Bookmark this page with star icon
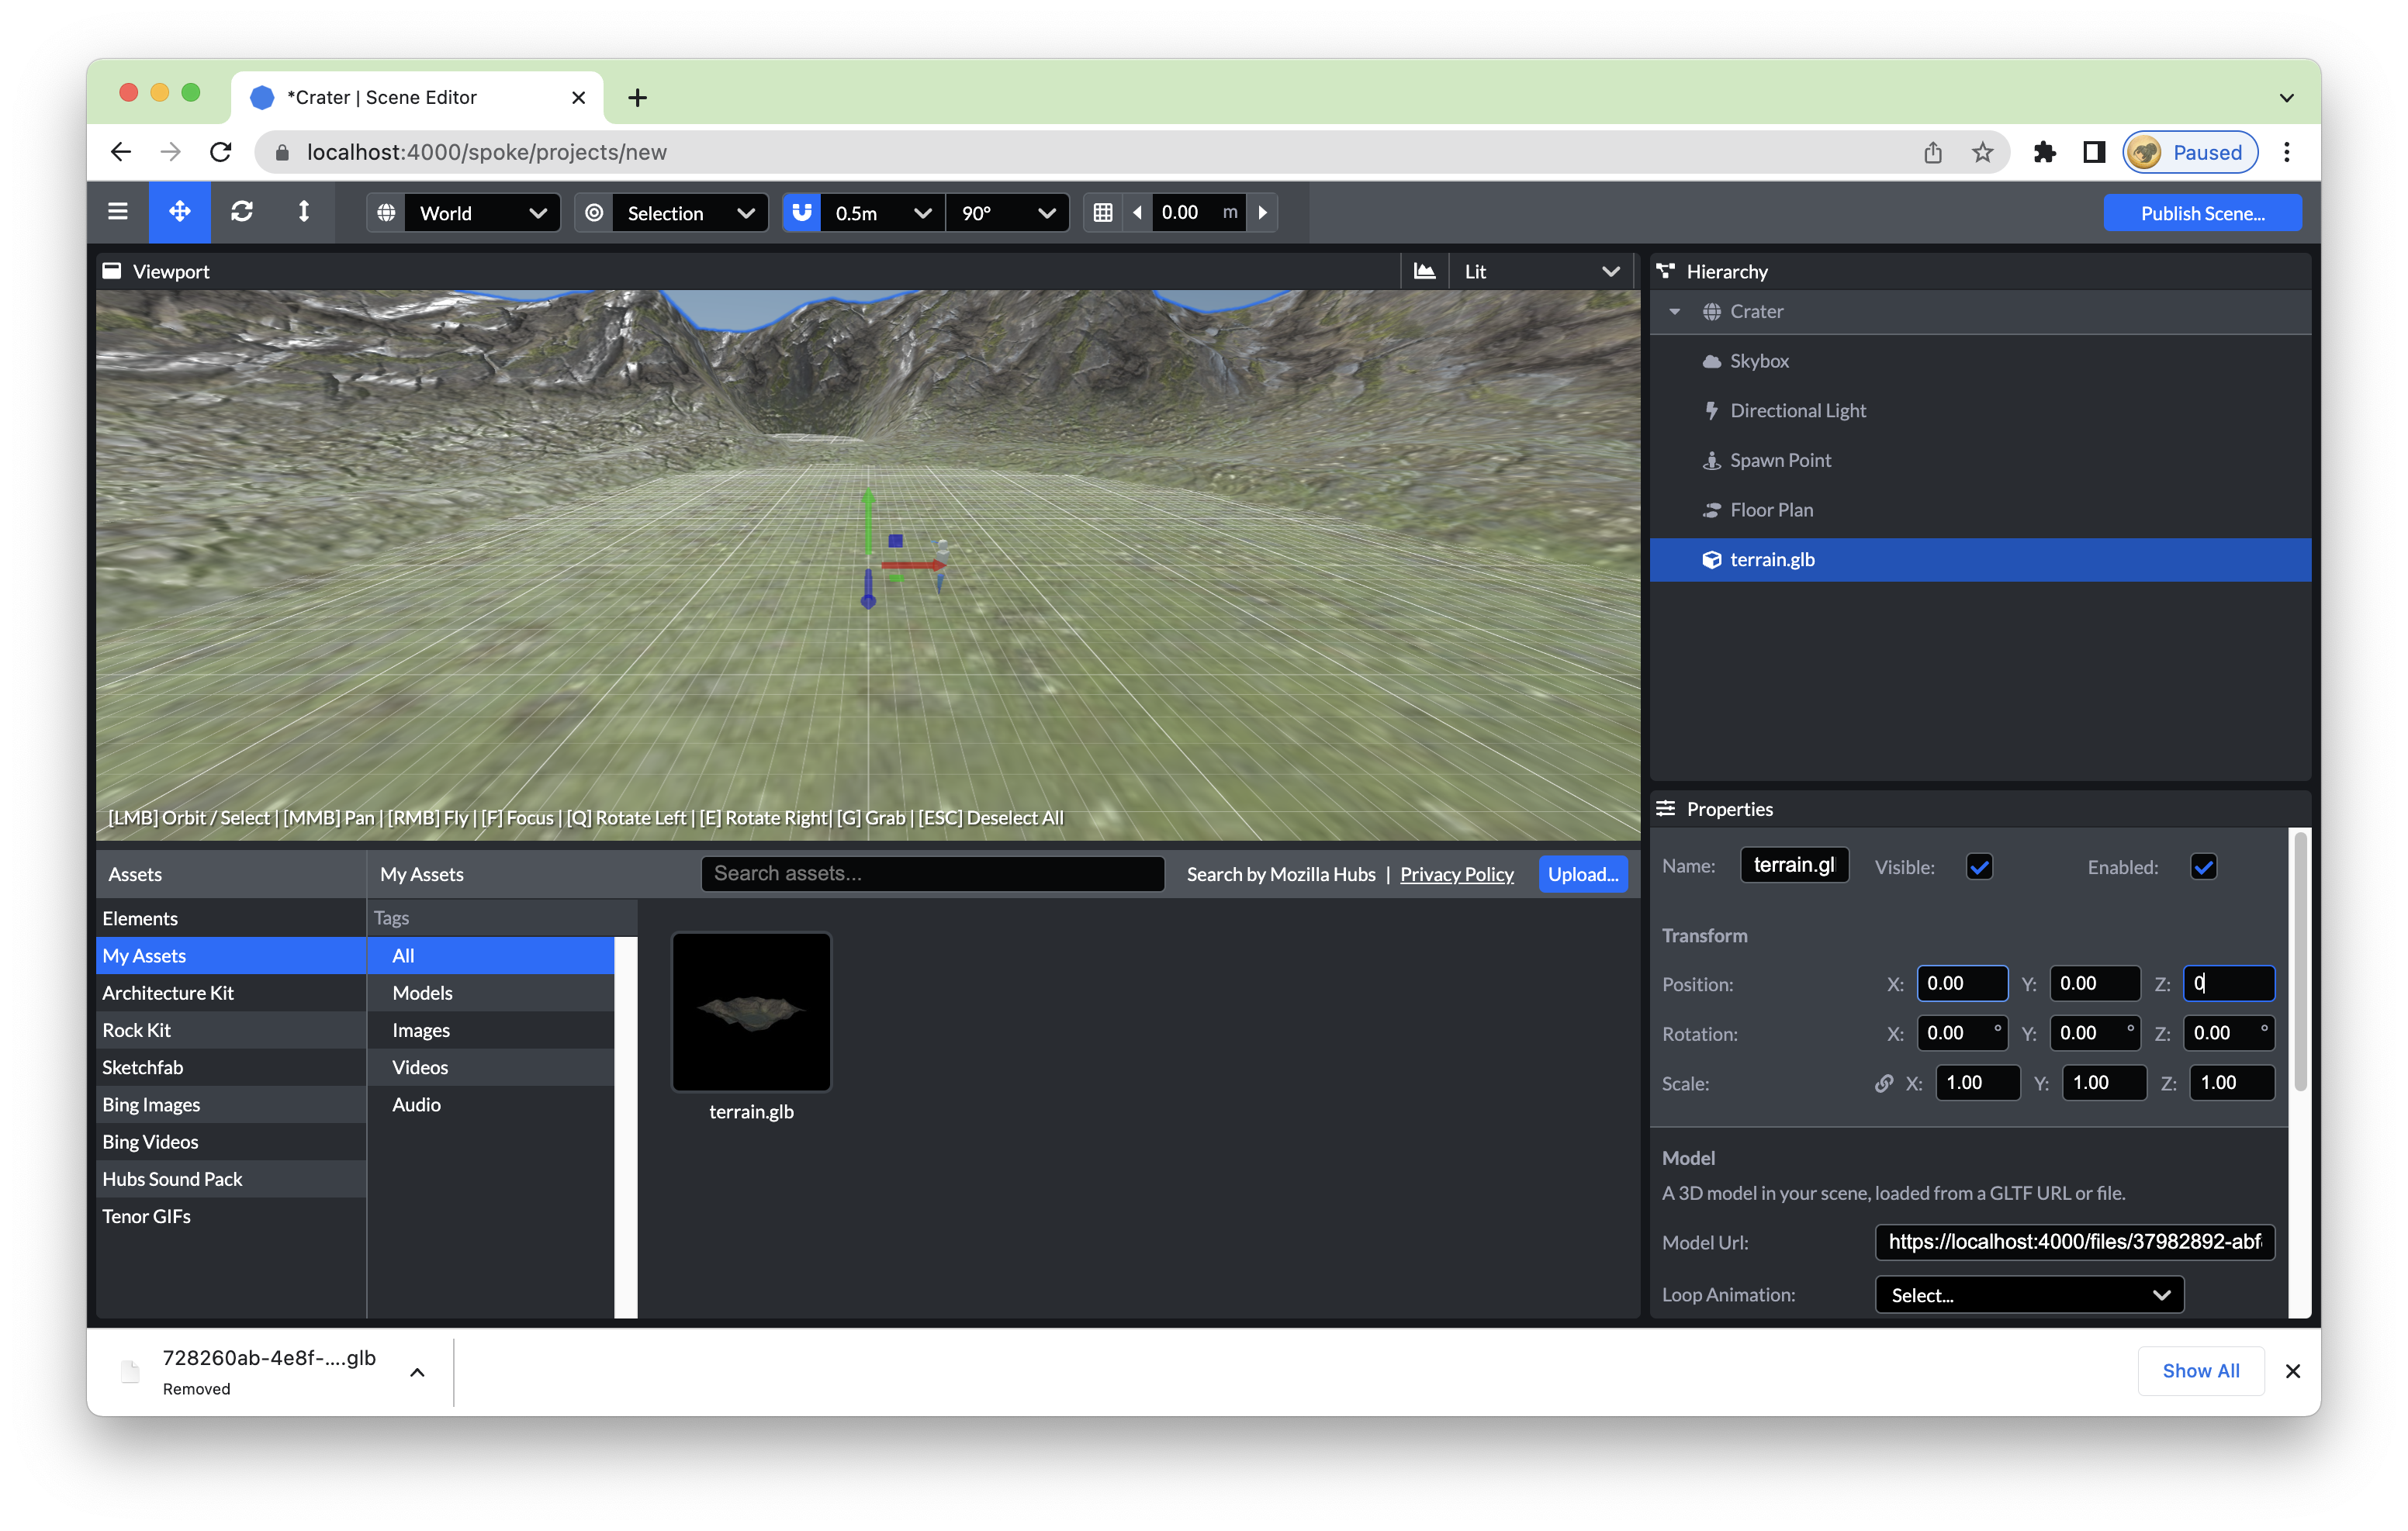This screenshot has height=1531, width=2408. [x=1982, y=152]
